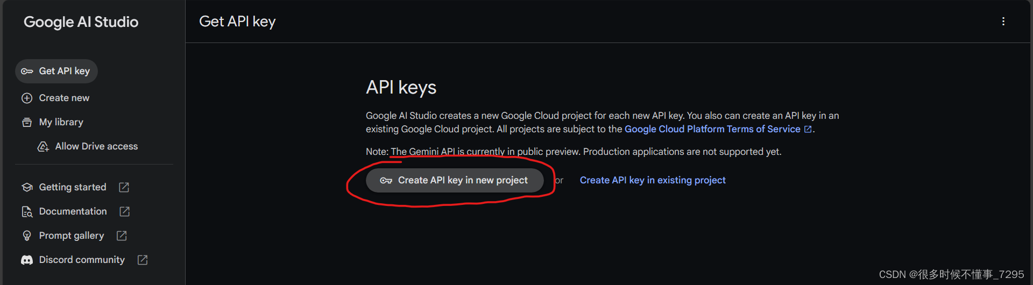The height and width of the screenshot is (285, 1033).
Task: Click the key icon beside Get API key
Action: 27,72
